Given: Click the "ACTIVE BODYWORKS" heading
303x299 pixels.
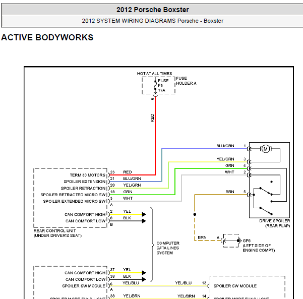Looking at the screenshot, I should pyautogui.click(x=47, y=37).
